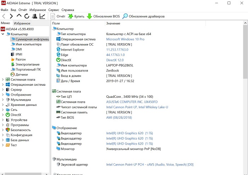Refresh the view with the circular arrow icon
This screenshot has height=175, width=248.
pyautogui.click(x=27, y=16)
